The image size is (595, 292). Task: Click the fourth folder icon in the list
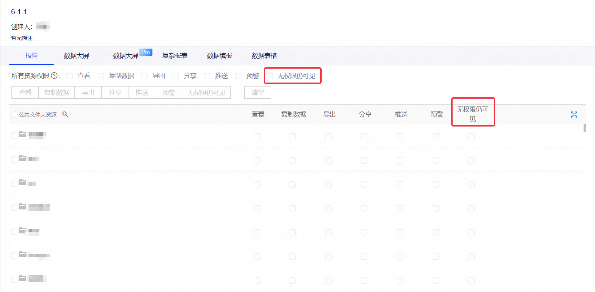[23, 207]
